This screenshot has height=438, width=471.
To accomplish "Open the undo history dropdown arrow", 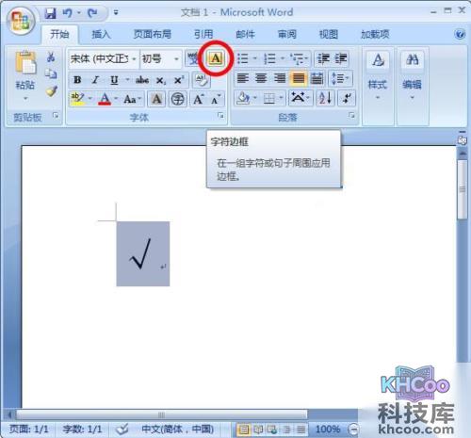I will pyautogui.click(x=79, y=13).
